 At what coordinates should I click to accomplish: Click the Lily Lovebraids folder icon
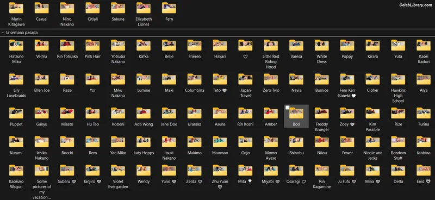[16, 79]
